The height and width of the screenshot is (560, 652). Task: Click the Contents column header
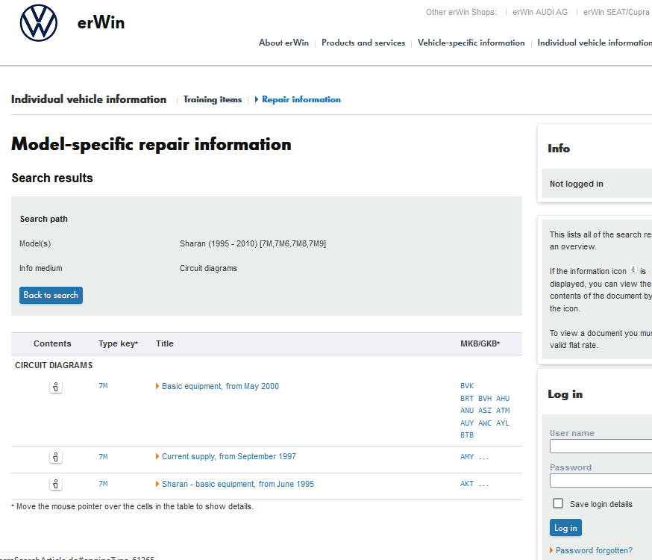pos(52,343)
